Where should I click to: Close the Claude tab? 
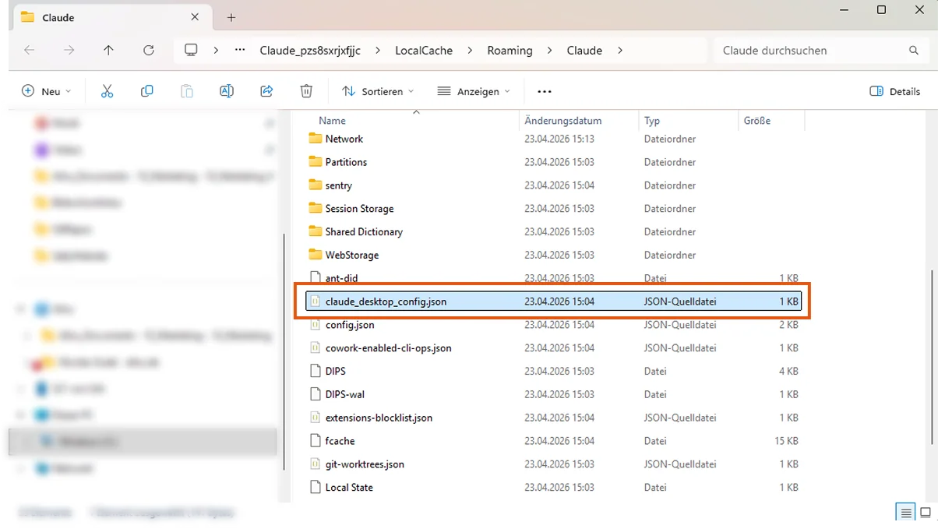pyautogui.click(x=195, y=17)
